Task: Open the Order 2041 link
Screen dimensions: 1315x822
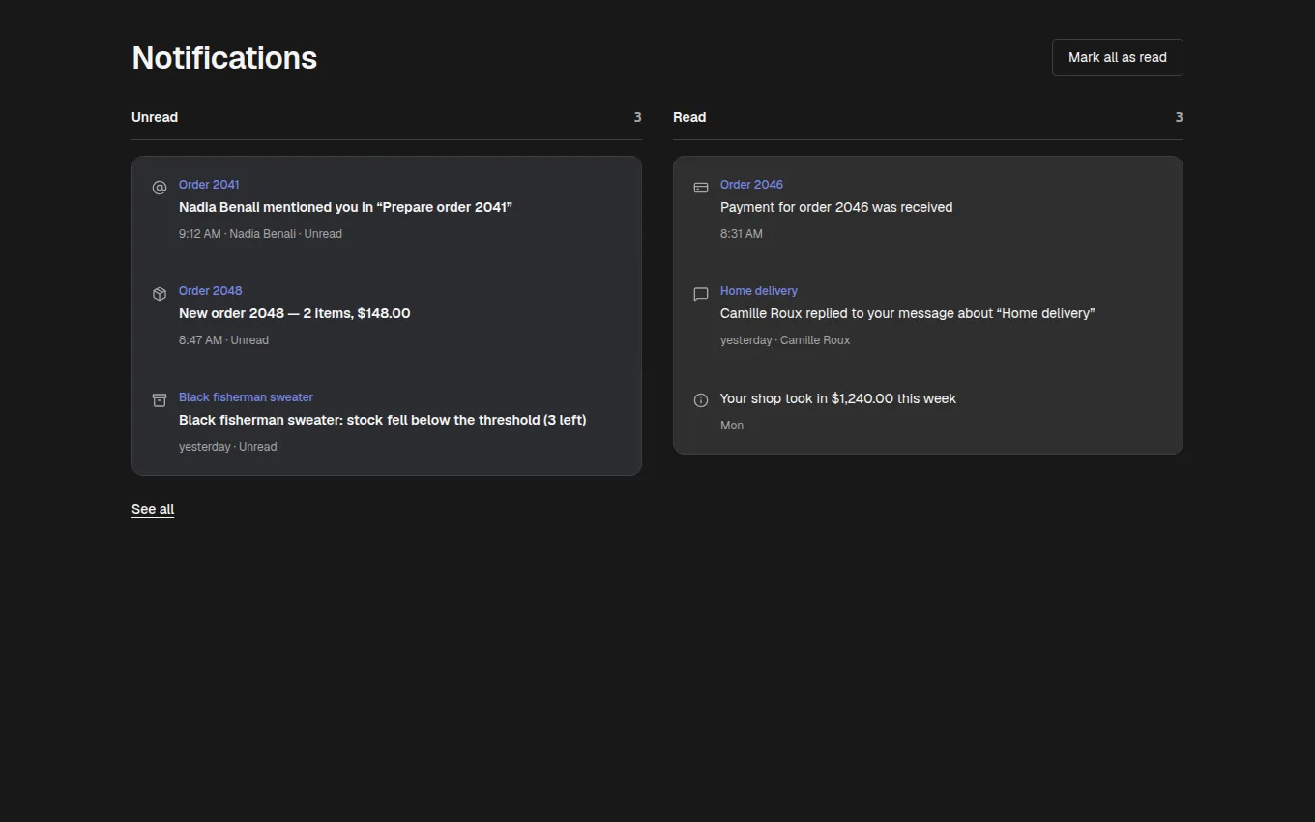Action: (x=209, y=185)
